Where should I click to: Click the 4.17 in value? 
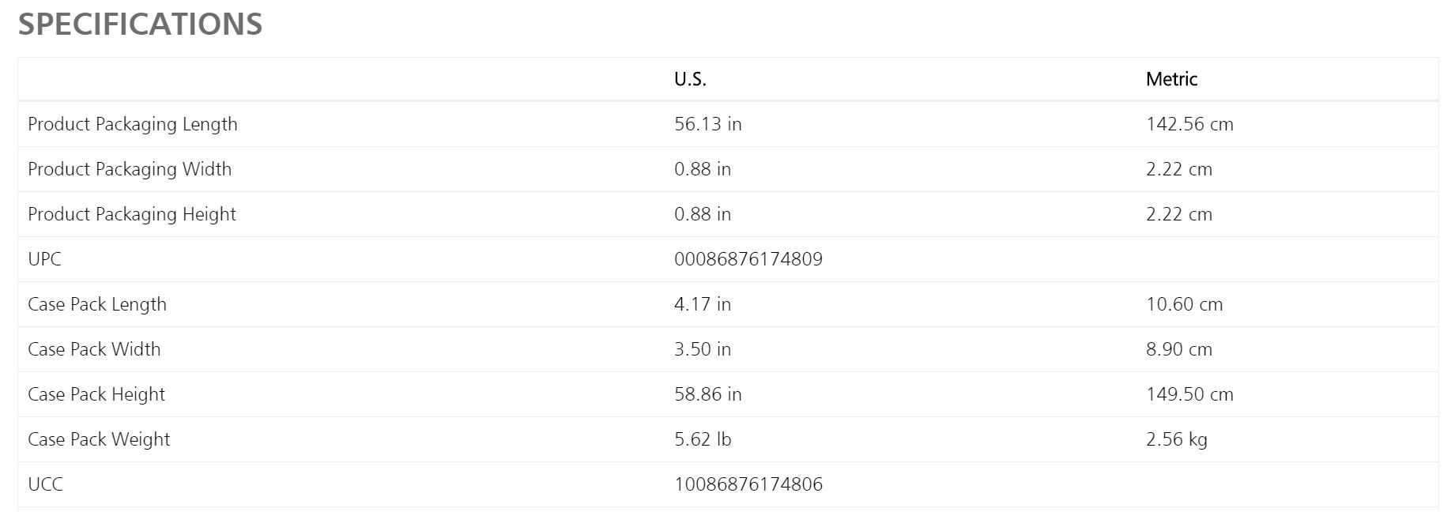click(x=703, y=304)
